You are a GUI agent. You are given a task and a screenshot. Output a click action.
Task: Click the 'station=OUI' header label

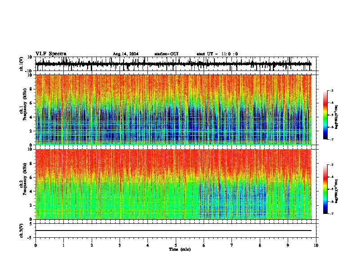click(166, 54)
